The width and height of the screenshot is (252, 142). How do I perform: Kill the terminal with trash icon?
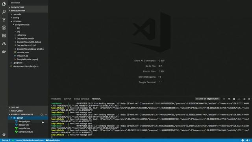point(234,99)
